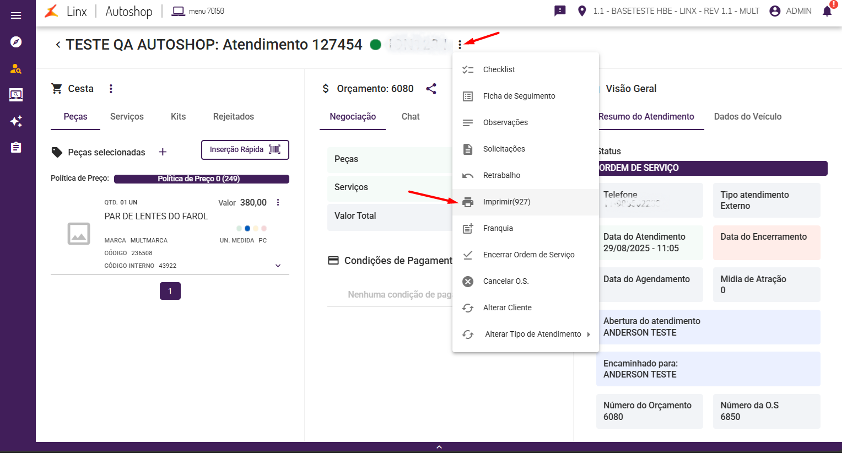Go back with the left chevron arrow

[58, 45]
